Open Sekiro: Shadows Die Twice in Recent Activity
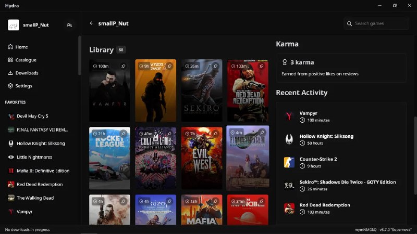This screenshot has height=234, width=417. pos(341,185)
